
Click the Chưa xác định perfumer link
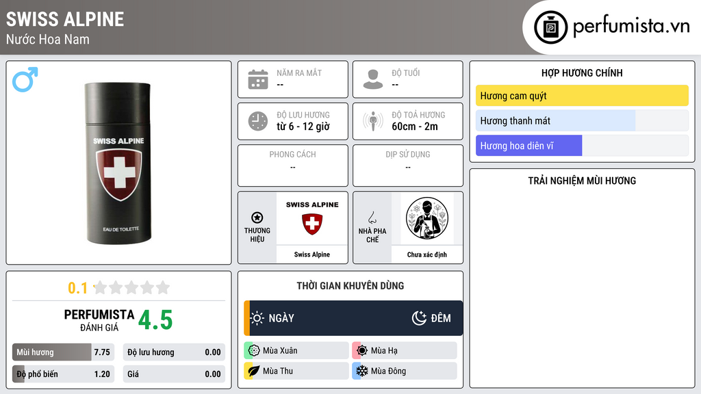coord(426,254)
